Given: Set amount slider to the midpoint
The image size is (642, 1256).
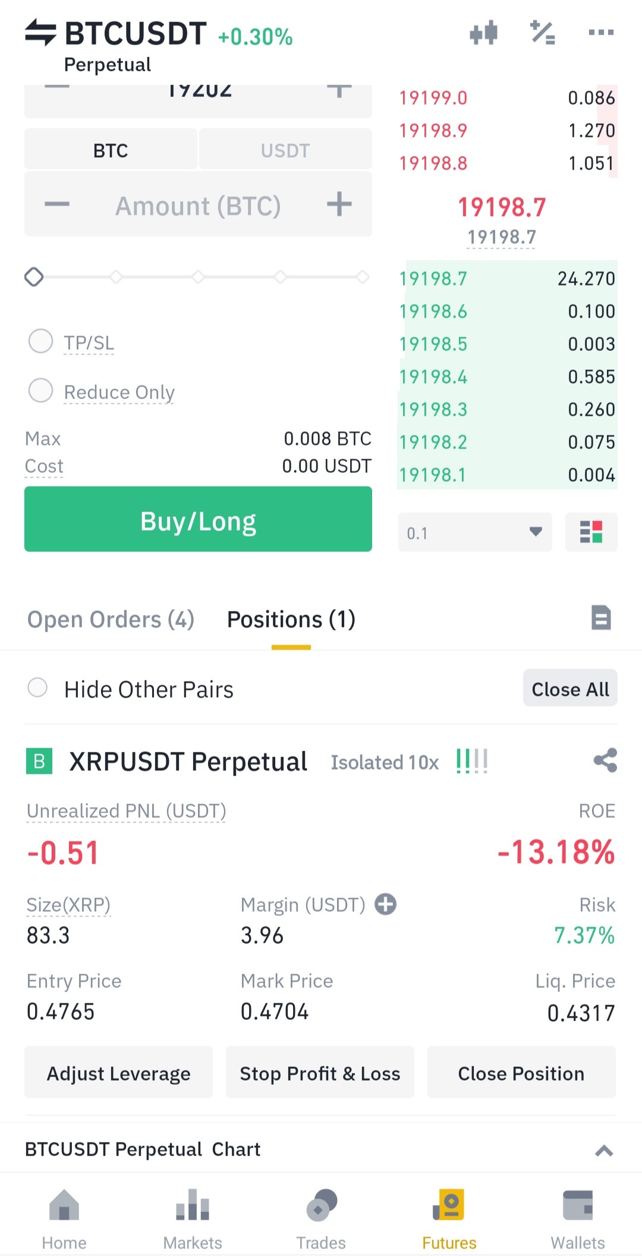Looking at the screenshot, I should point(198,277).
